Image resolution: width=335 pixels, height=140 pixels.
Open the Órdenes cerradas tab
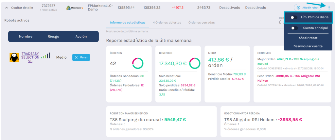pos(202,23)
